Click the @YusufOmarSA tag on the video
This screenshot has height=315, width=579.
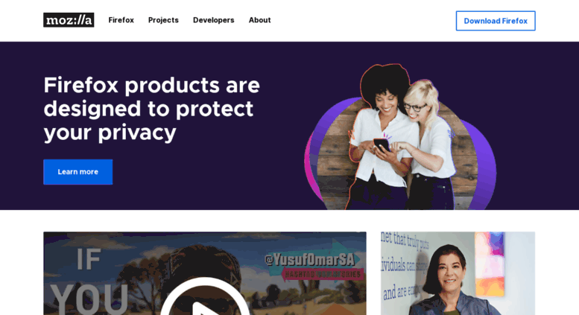309,259
